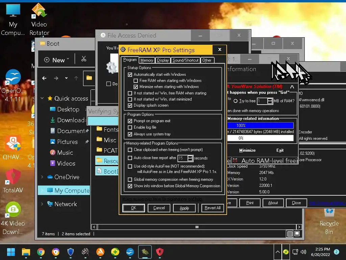Open the green plus taskbar app
Image resolution: width=346 pixels, height=260 pixels.
(115, 252)
